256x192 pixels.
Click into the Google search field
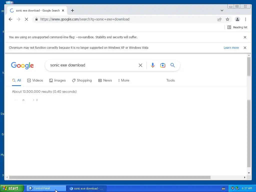pyautogui.click(x=93, y=65)
